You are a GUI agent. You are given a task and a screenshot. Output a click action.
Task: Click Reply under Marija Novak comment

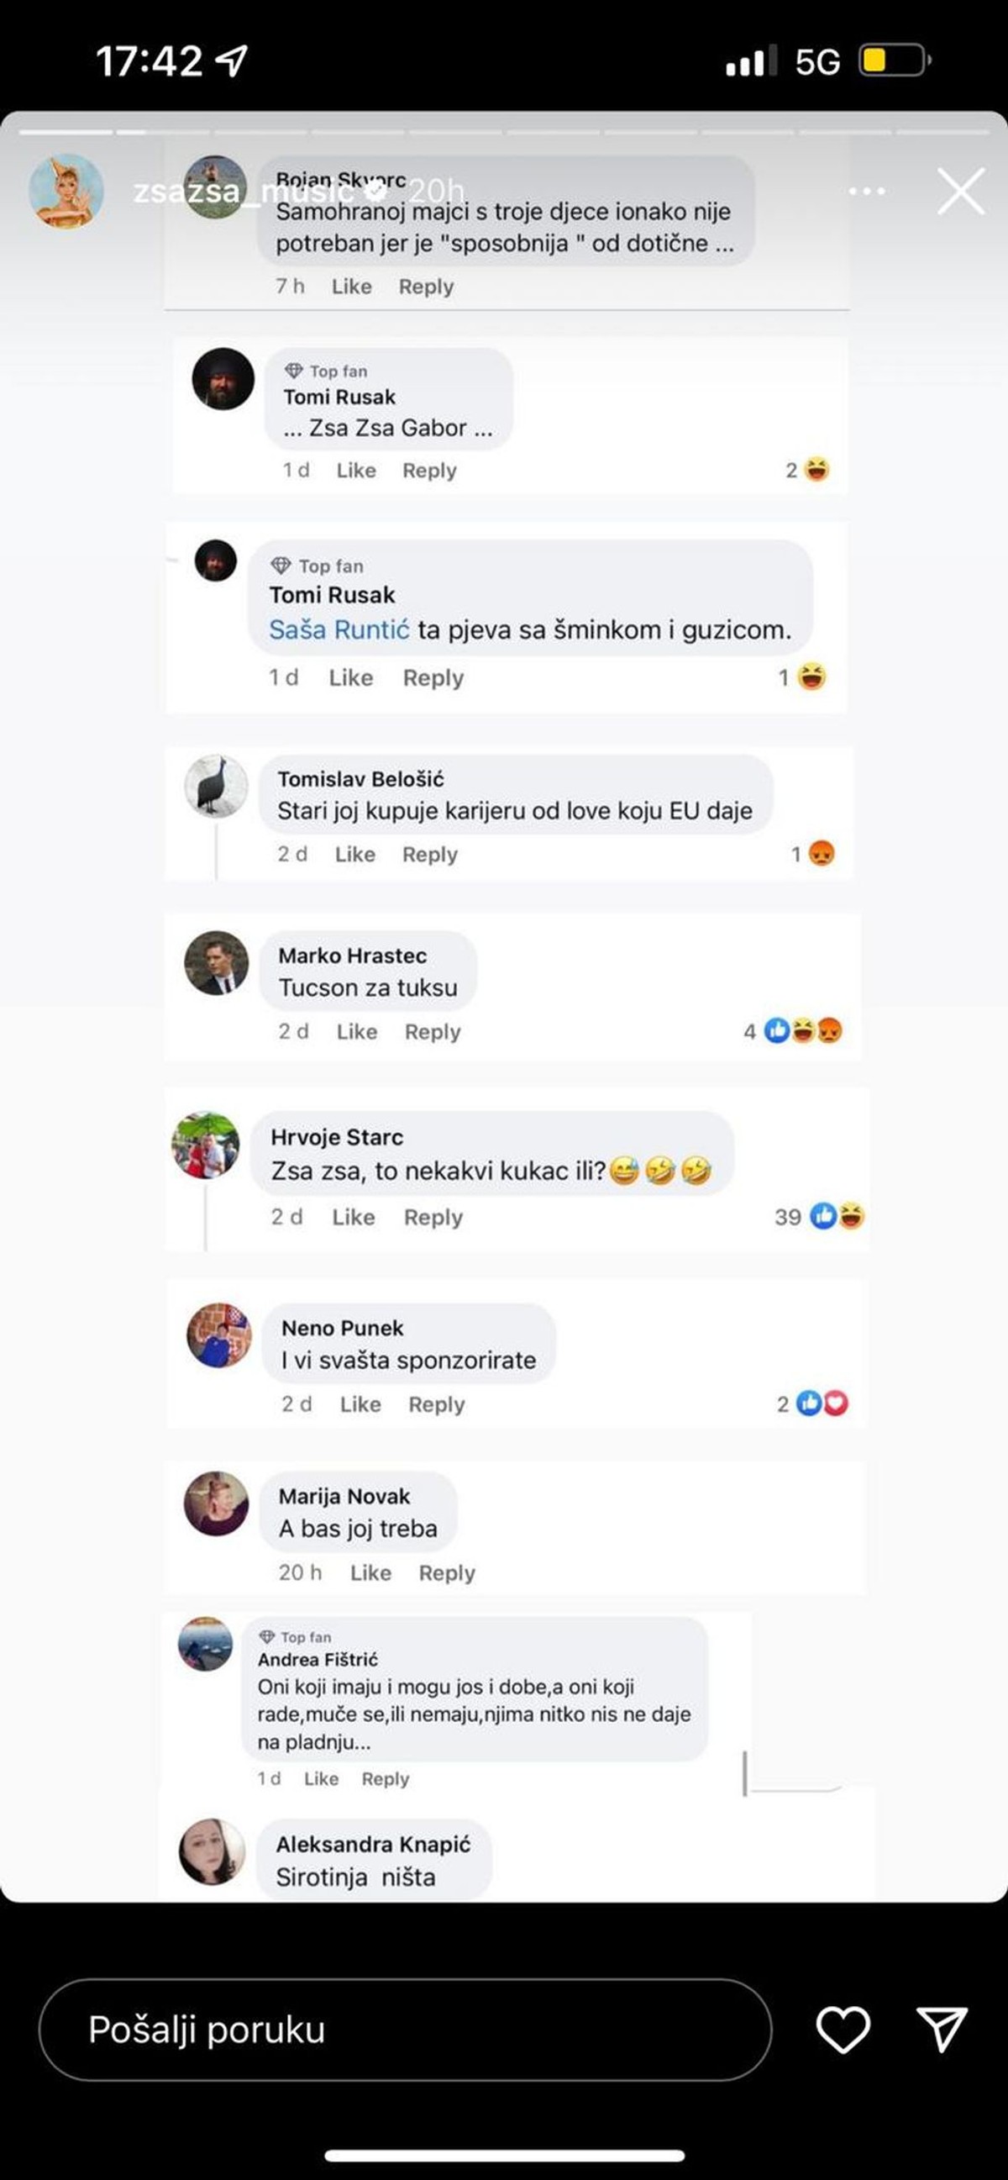[447, 1572]
